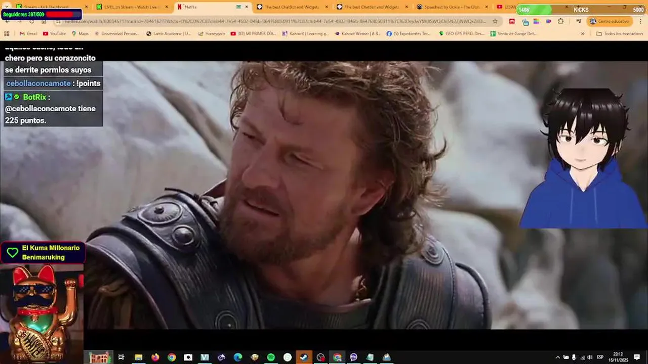Open the camera app in taskbar
This screenshot has width=648, height=364.
pos(188,357)
